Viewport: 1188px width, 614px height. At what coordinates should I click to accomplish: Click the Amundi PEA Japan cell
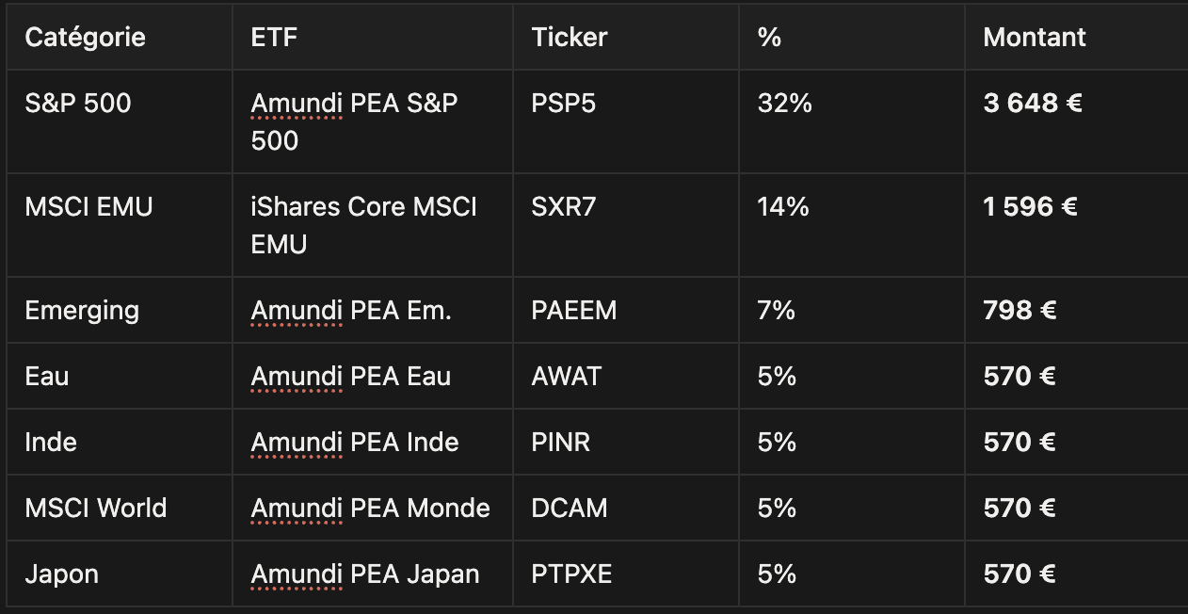(365, 574)
